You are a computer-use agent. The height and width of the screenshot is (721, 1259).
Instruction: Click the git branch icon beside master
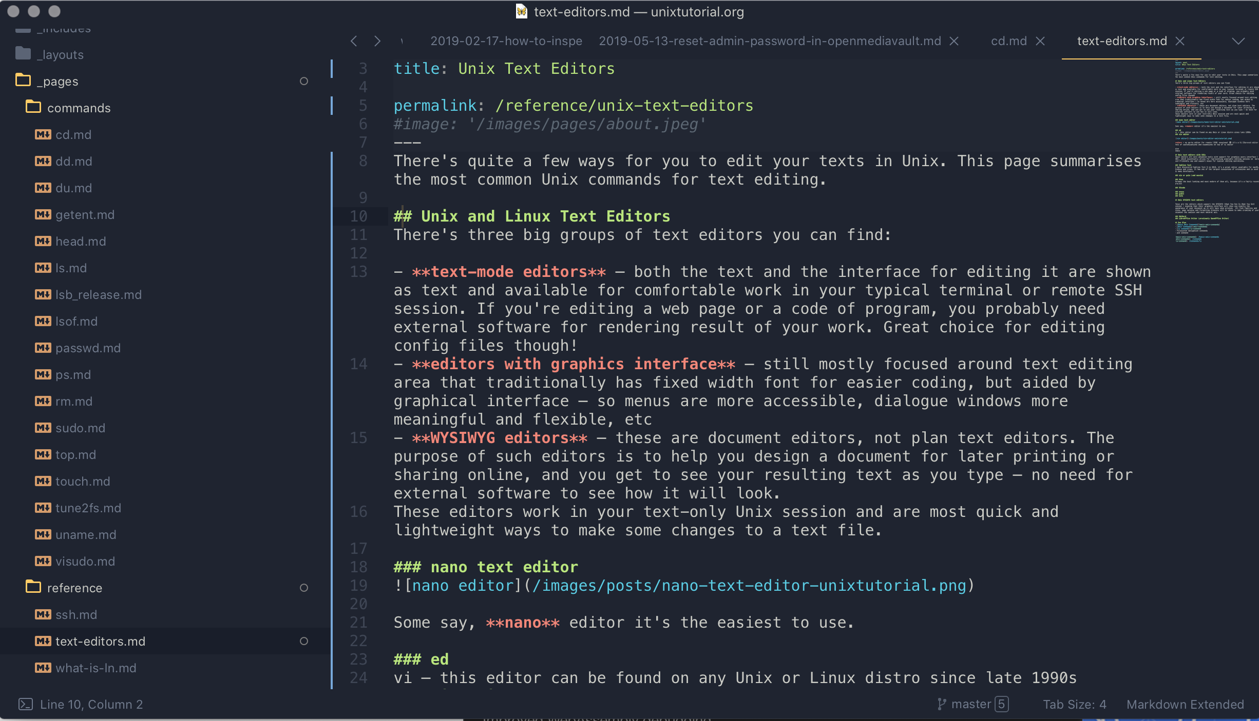(x=943, y=704)
